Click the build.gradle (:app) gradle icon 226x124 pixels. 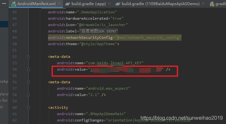68,4
